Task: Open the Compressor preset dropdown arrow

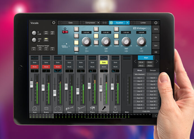Action: (x=98, y=23)
